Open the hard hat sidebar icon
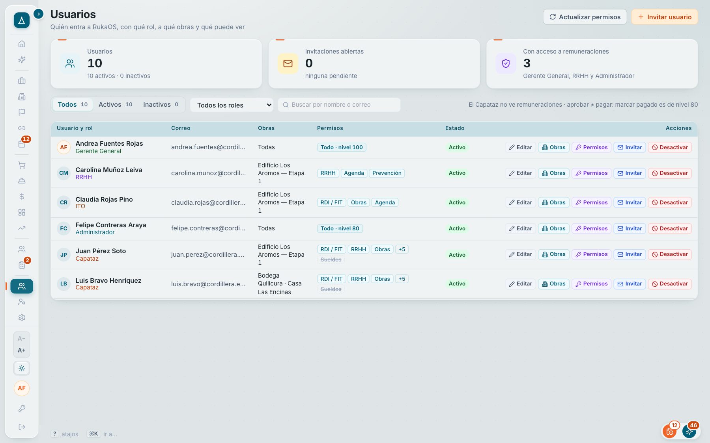The image size is (710, 443). tap(22, 181)
